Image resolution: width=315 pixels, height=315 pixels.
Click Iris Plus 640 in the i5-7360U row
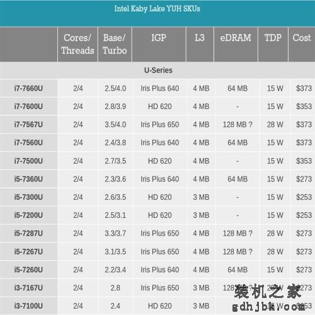(x=160, y=179)
